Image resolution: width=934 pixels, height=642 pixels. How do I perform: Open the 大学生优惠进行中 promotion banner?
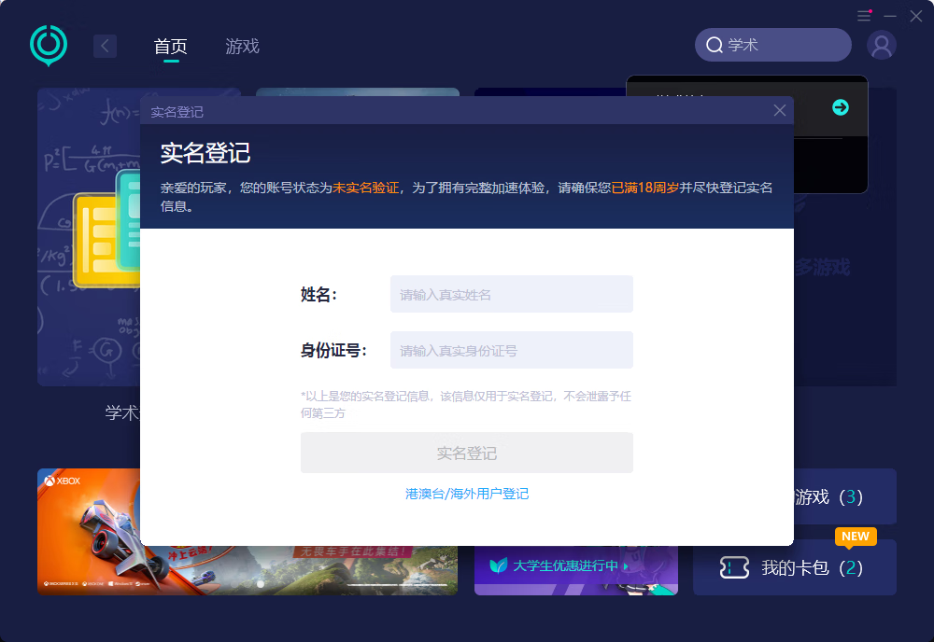tap(575, 566)
